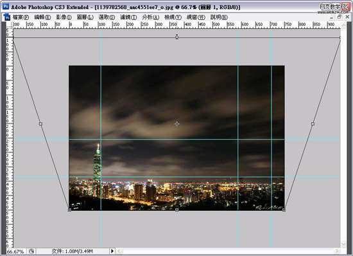Click the right-middle transform handle
353x256 pixels.
pos(313,123)
